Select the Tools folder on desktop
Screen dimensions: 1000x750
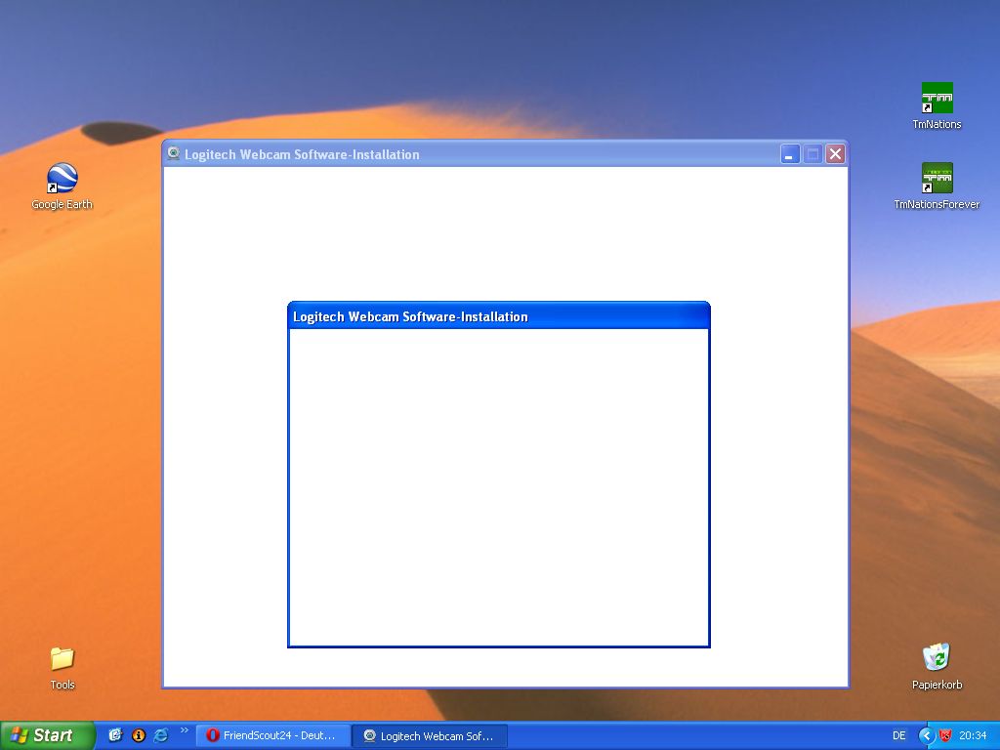pyautogui.click(x=62, y=668)
